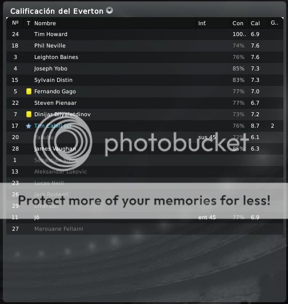Screen dimensions: 288x304
Task: Select Steven Pienaar's name
Action: [55, 103]
